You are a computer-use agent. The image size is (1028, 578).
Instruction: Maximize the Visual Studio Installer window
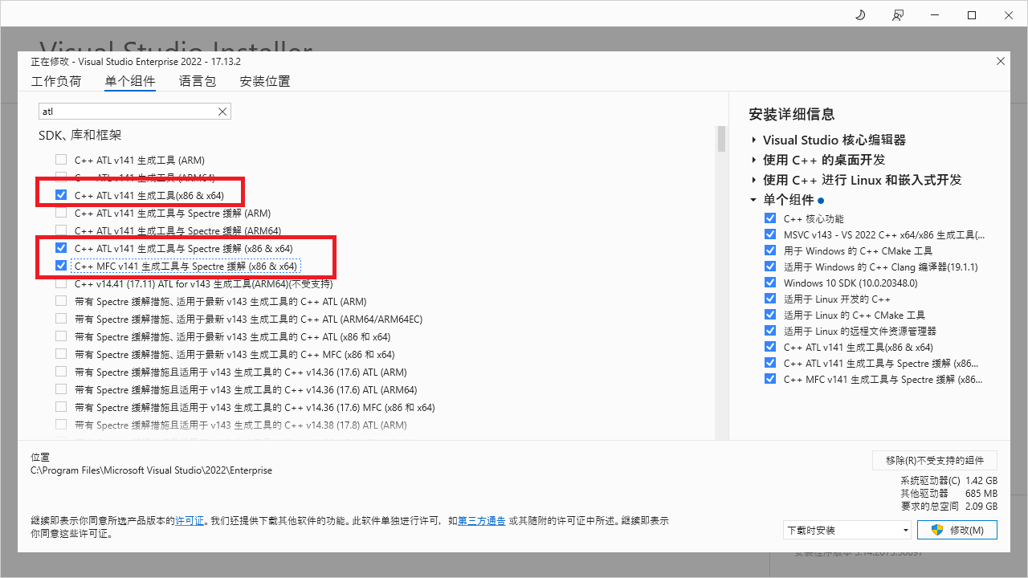(971, 15)
